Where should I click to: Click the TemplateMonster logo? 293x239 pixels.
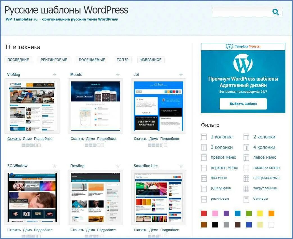243,46
